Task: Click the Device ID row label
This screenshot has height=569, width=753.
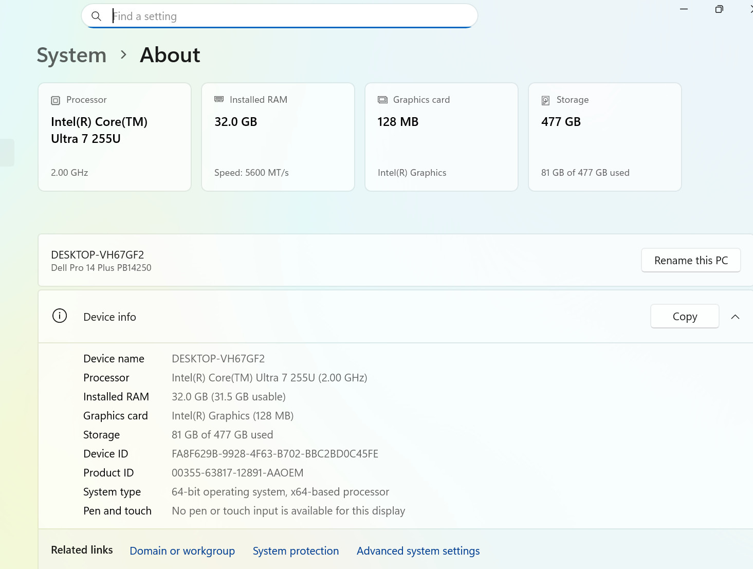Action: click(105, 454)
